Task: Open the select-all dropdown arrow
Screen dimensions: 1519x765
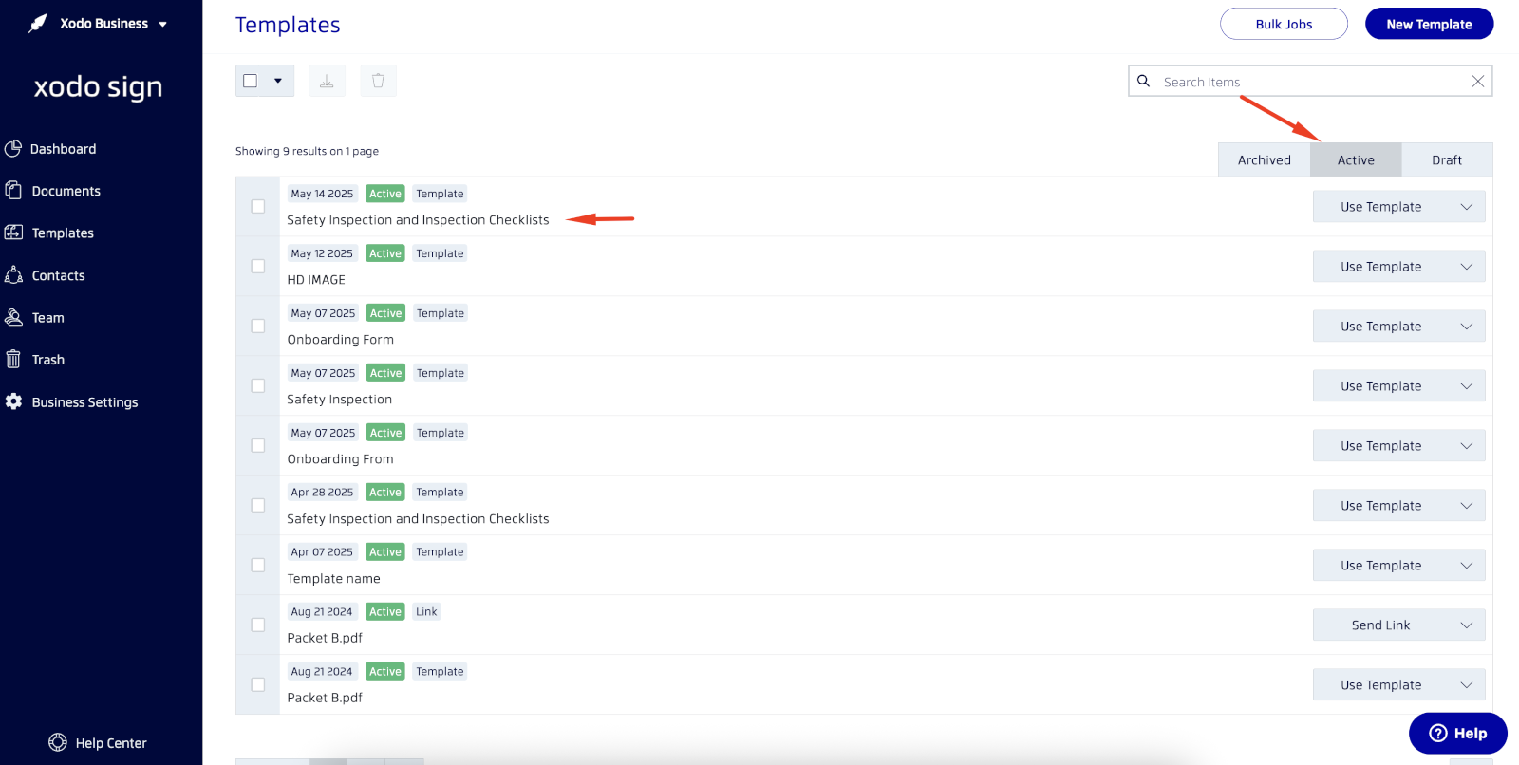Action: click(x=278, y=81)
